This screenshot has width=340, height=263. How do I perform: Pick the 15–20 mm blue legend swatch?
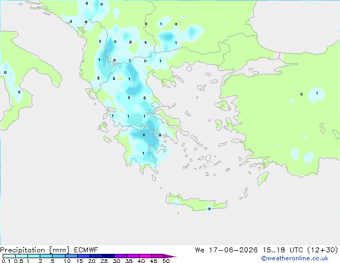pyautogui.click(x=84, y=256)
